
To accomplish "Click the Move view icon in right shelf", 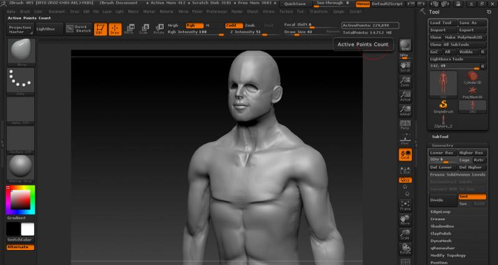I will 405,220.
